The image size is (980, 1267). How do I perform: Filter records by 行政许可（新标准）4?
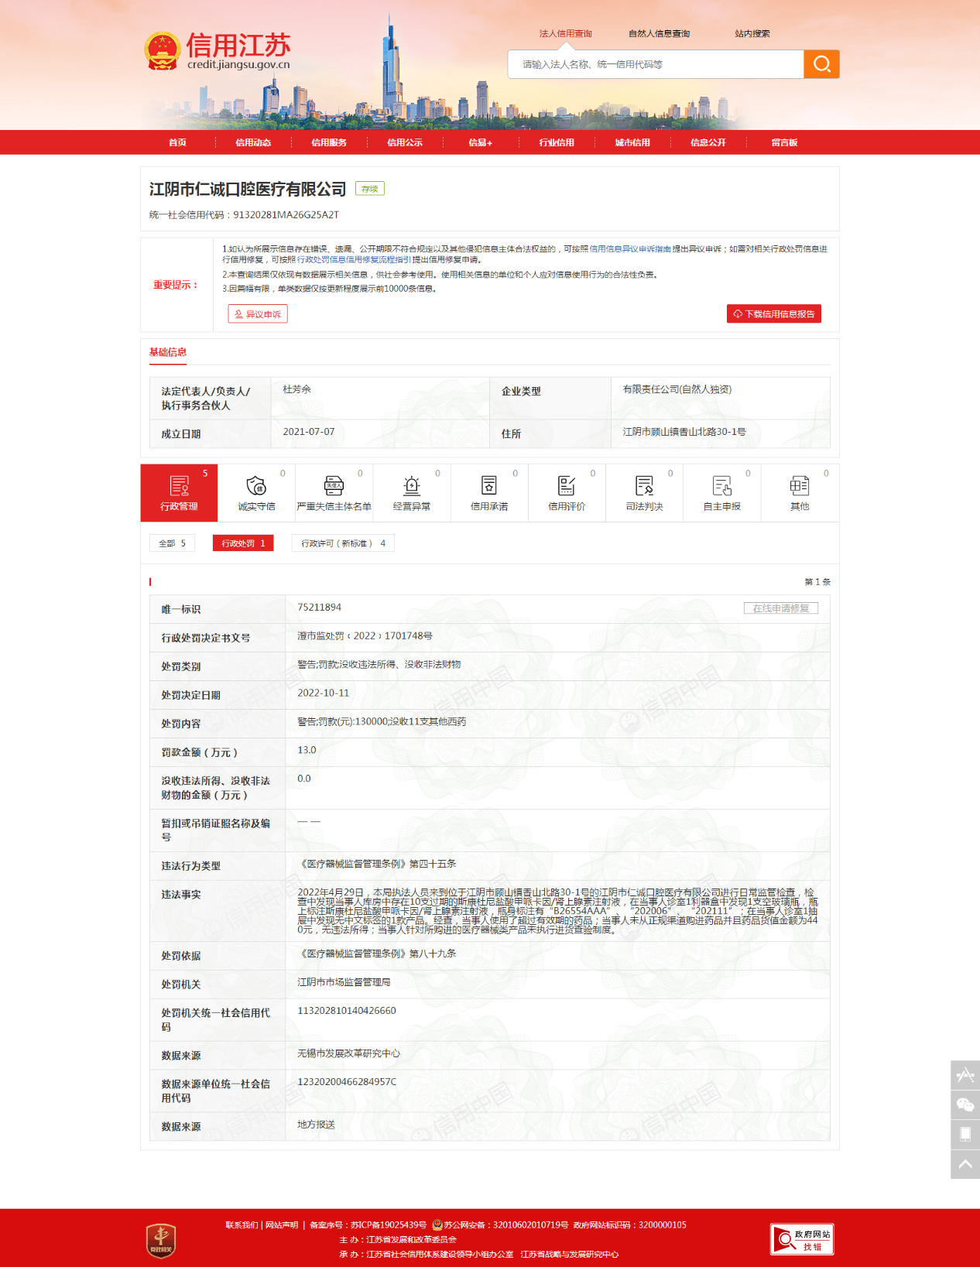(x=343, y=543)
